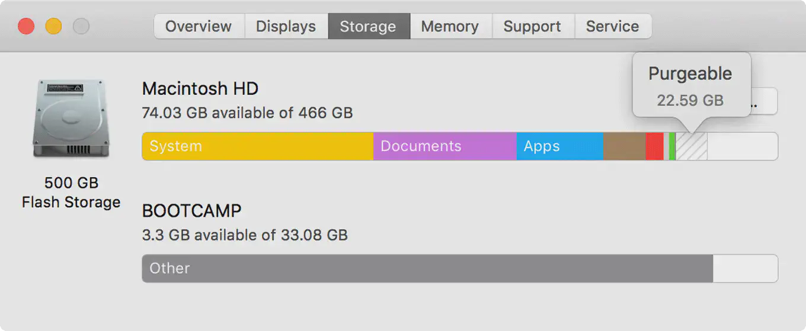
Task: Click the gray BOOTCAMP Other segment
Action: pos(427,268)
